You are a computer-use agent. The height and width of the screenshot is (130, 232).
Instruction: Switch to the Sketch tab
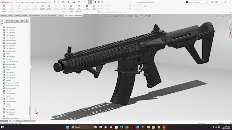[x=10, y=15]
